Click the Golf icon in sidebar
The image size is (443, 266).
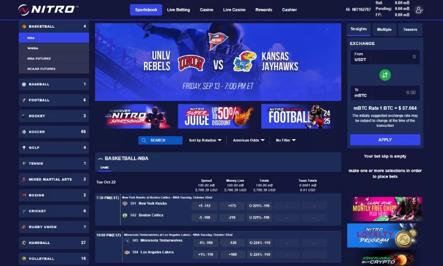point(24,147)
